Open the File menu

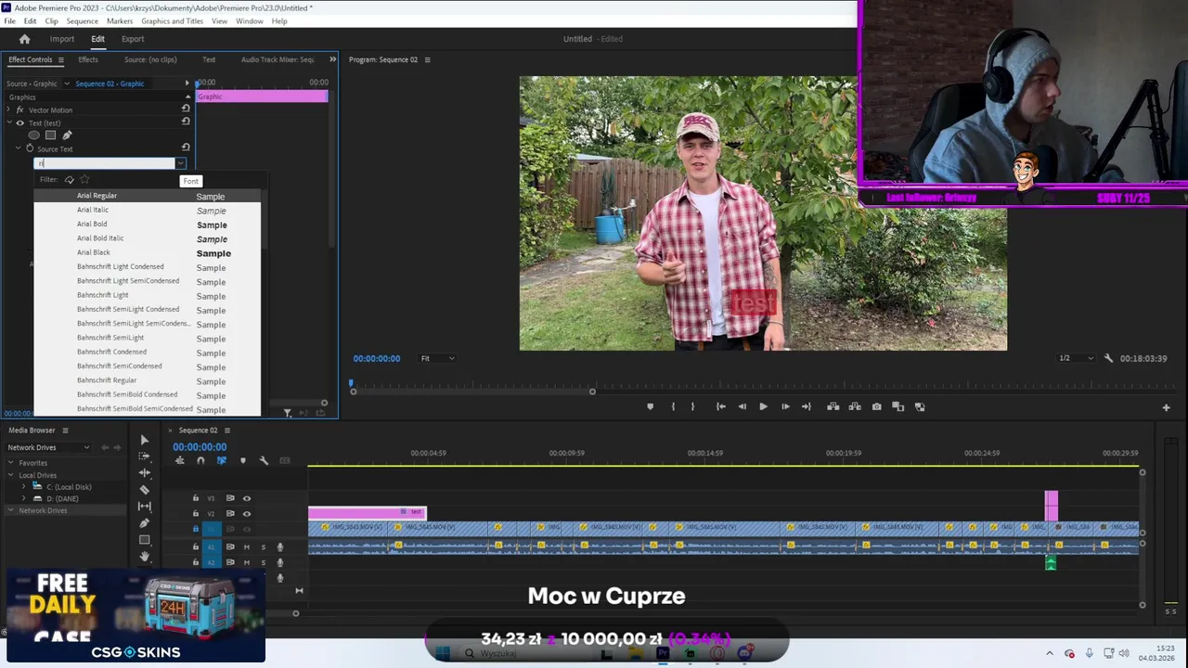pos(9,20)
